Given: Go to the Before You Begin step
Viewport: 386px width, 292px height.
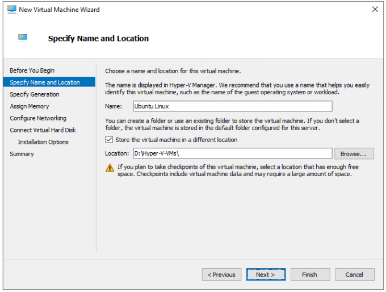Looking at the screenshot, I should [32, 70].
